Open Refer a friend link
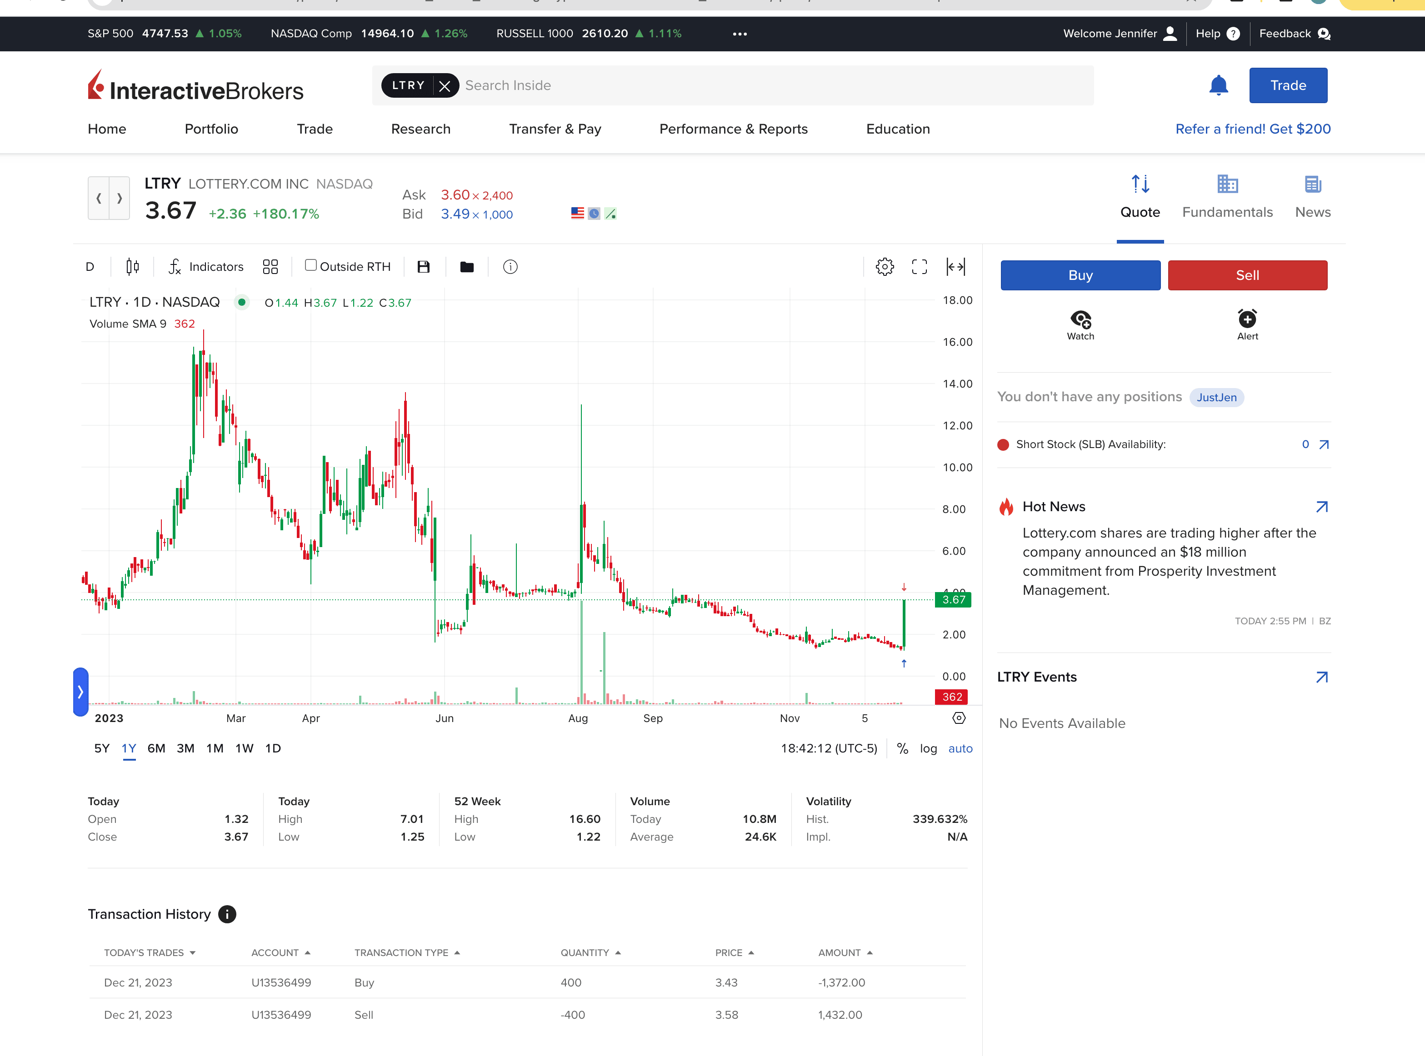 click(1252, 129)
